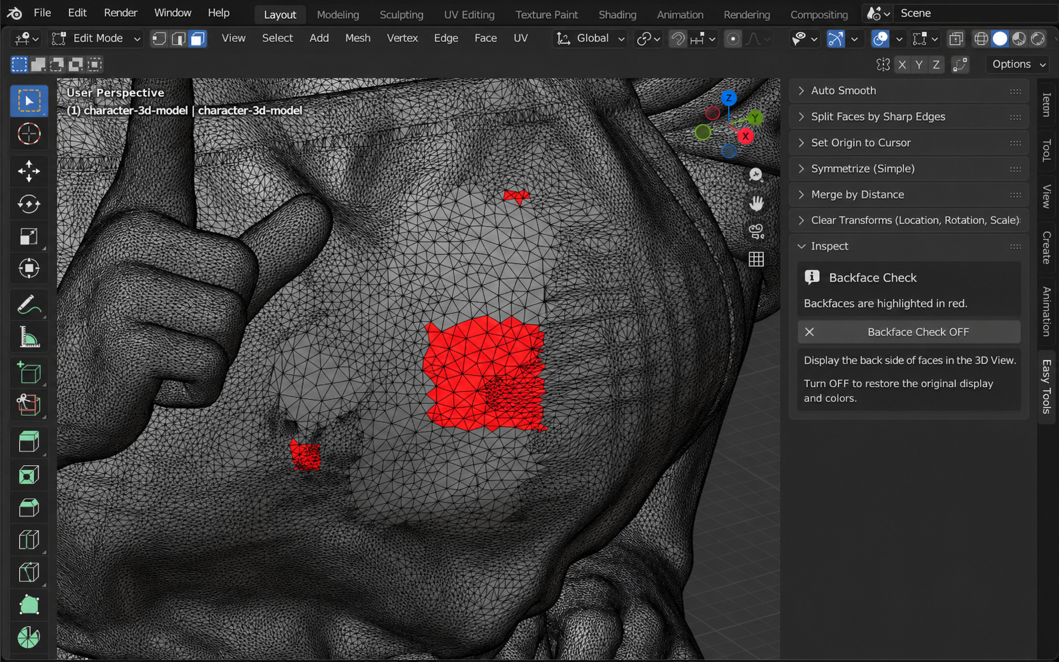Image resolution: width=1059 pixels, height=662 pixels.
Task: Activate the Extrude Region tool
Action: click(29, 442)
